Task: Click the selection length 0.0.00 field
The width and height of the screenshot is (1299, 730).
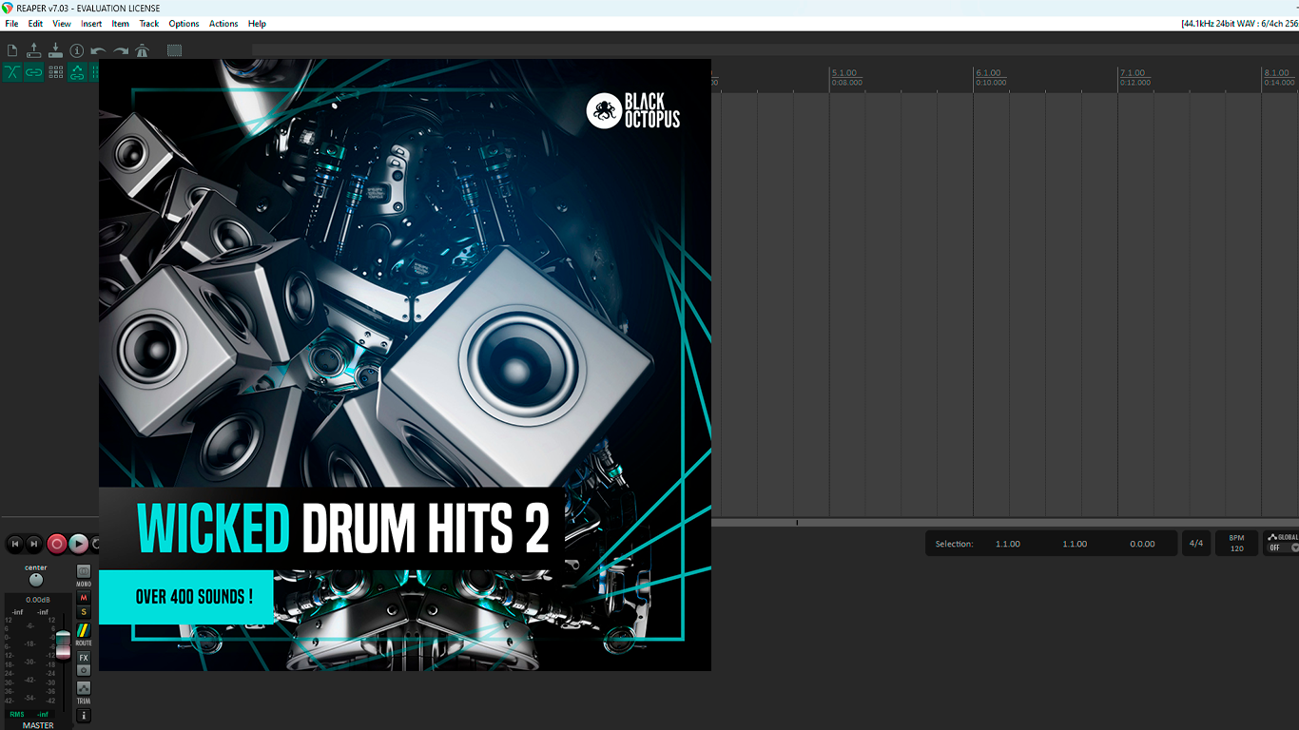Action: coord(1142,544)
